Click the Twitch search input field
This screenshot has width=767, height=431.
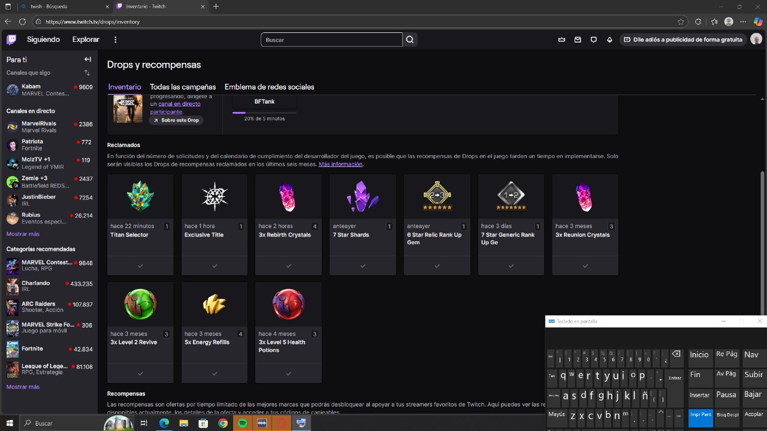(x=331, y=40)
